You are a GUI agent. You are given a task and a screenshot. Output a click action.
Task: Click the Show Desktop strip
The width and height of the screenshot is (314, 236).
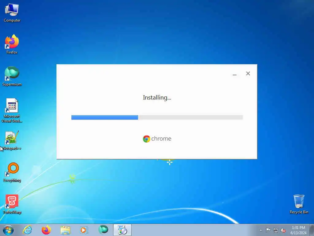pos(312,230)
